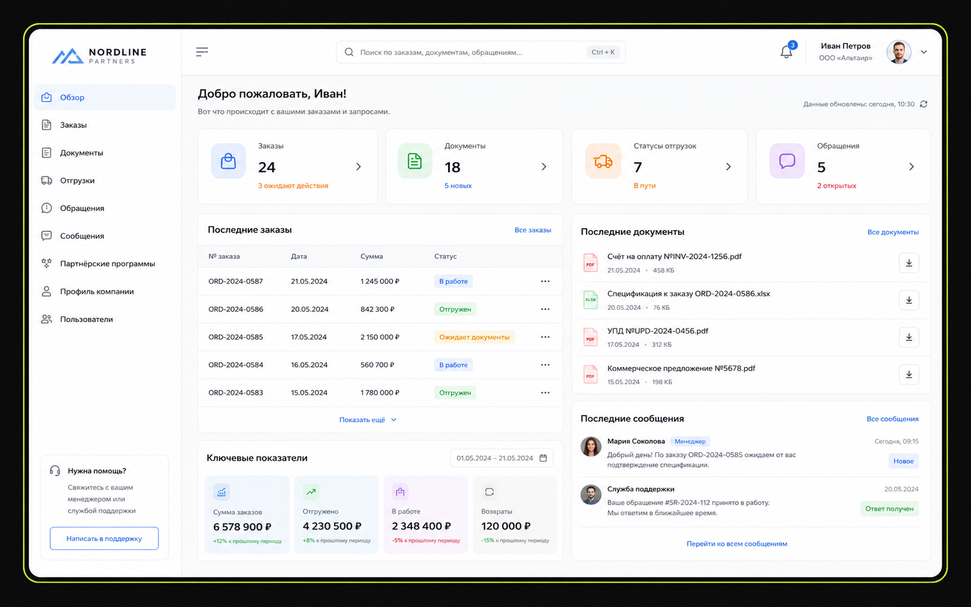Click XLSX icon of Спецификация
This screenshot has width=971, height=607.
(590, 300)
